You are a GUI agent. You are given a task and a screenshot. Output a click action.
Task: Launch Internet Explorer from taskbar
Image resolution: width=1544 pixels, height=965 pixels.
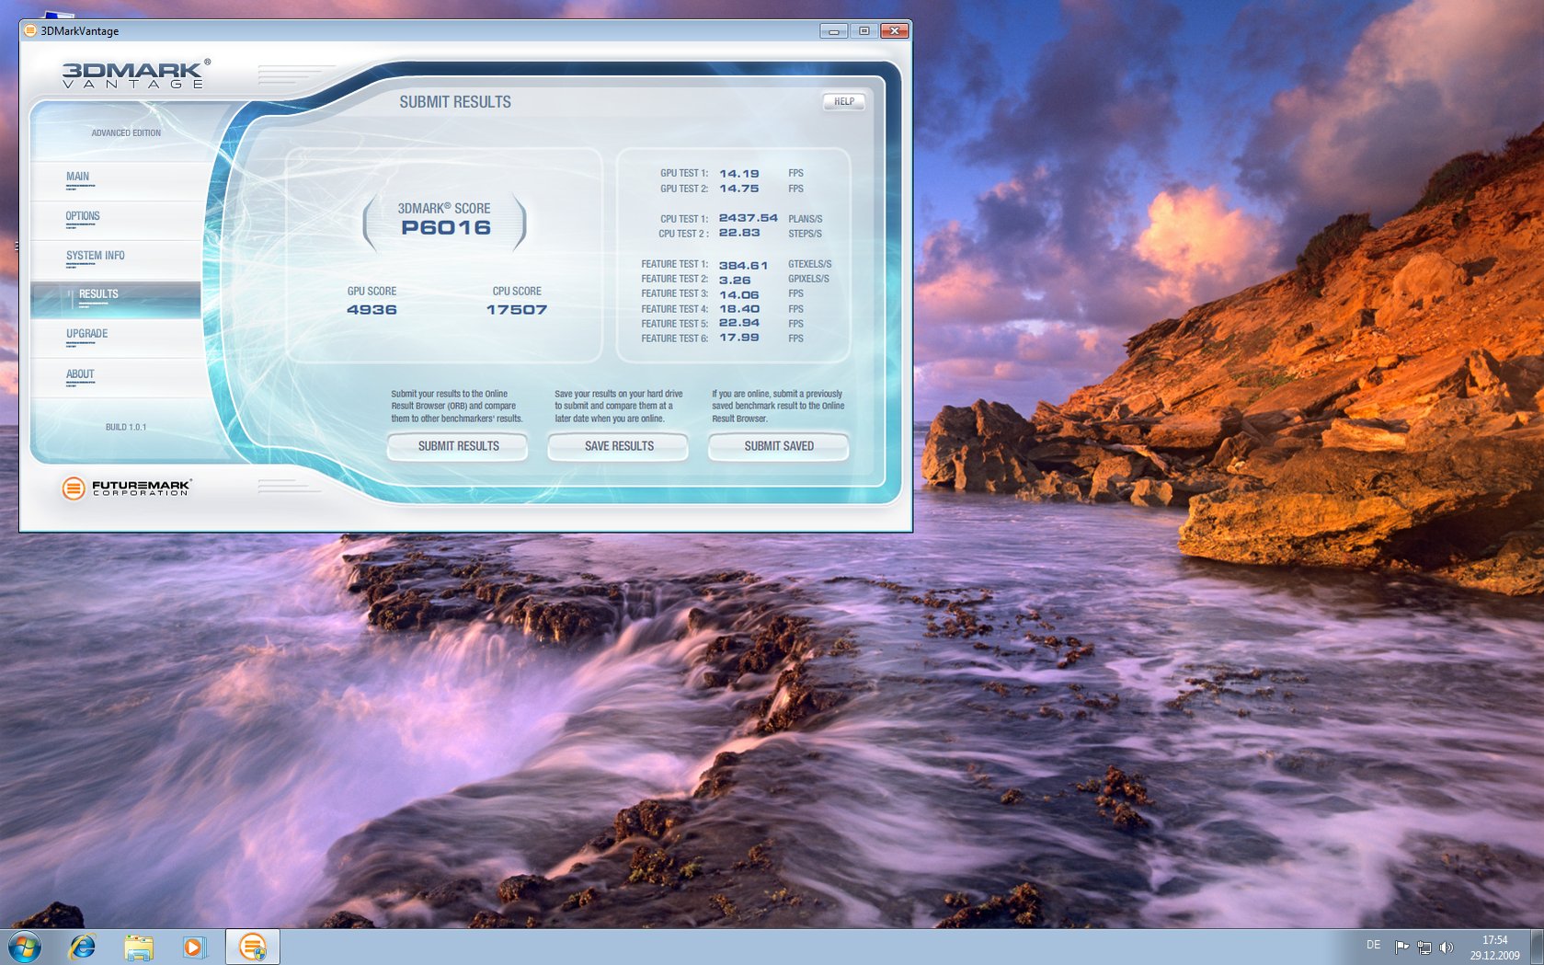(83, 947)
